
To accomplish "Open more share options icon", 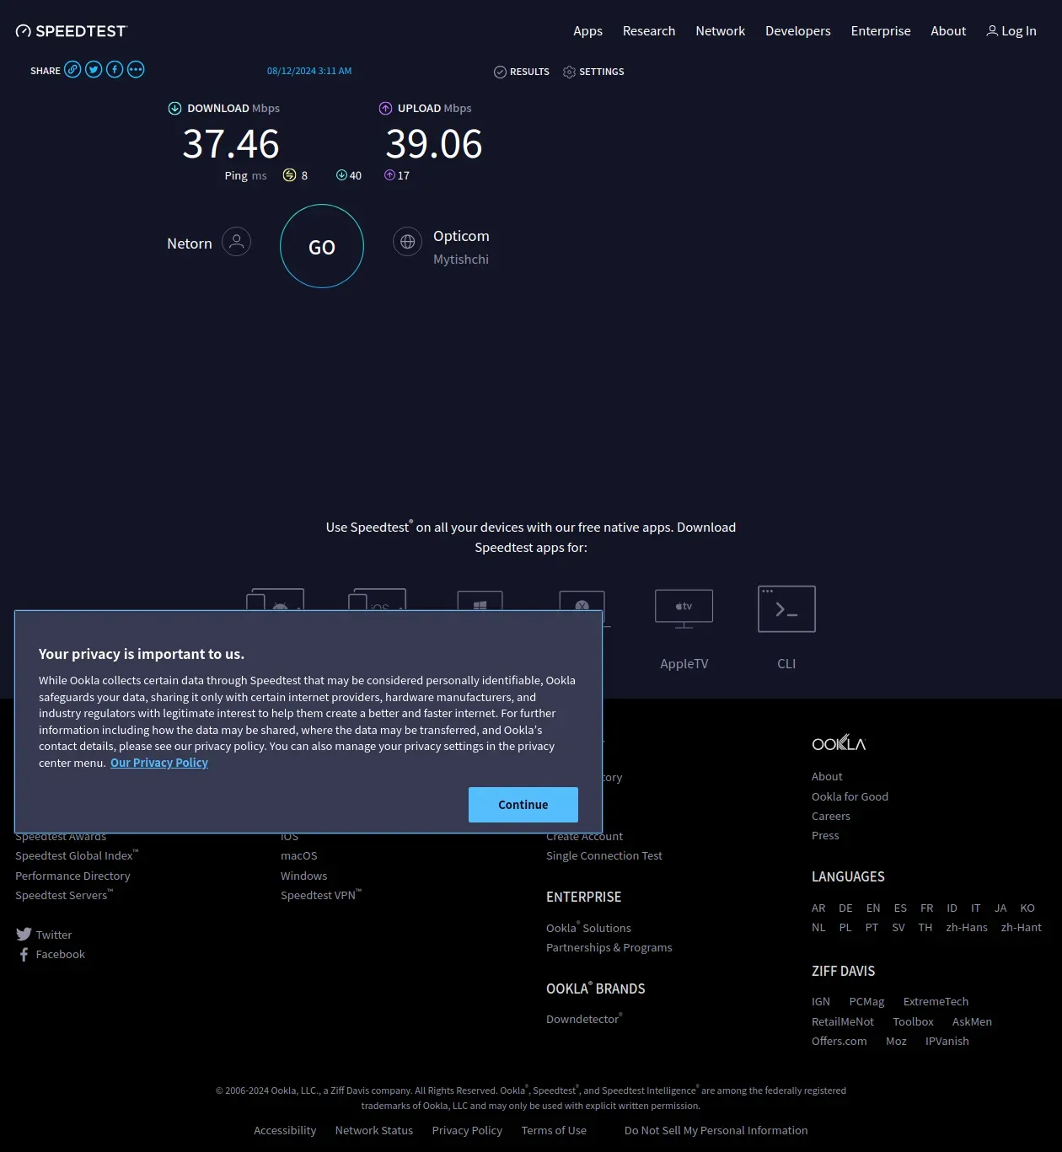I will pyautogui.click(x=136, y=70).
